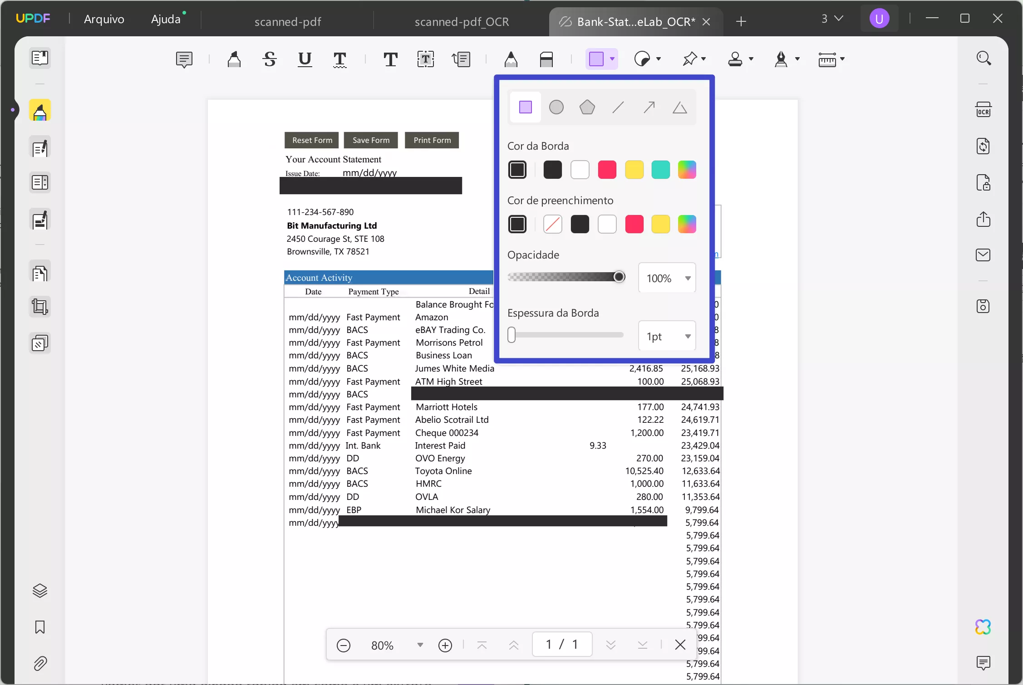Choose the red border color swatch
Image resolution: width=1023 pixels, height=685 pixels.
point(607,170)
